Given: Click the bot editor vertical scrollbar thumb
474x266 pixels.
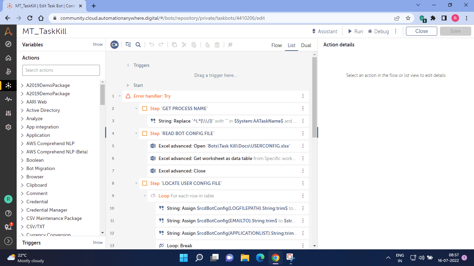Looking at the screenshot, I should [x=315, y=97].
